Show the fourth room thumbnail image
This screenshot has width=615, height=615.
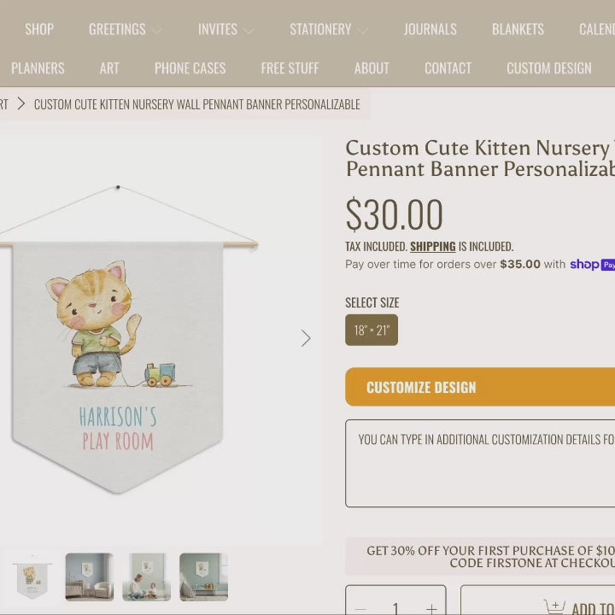[x=203, y=577]
